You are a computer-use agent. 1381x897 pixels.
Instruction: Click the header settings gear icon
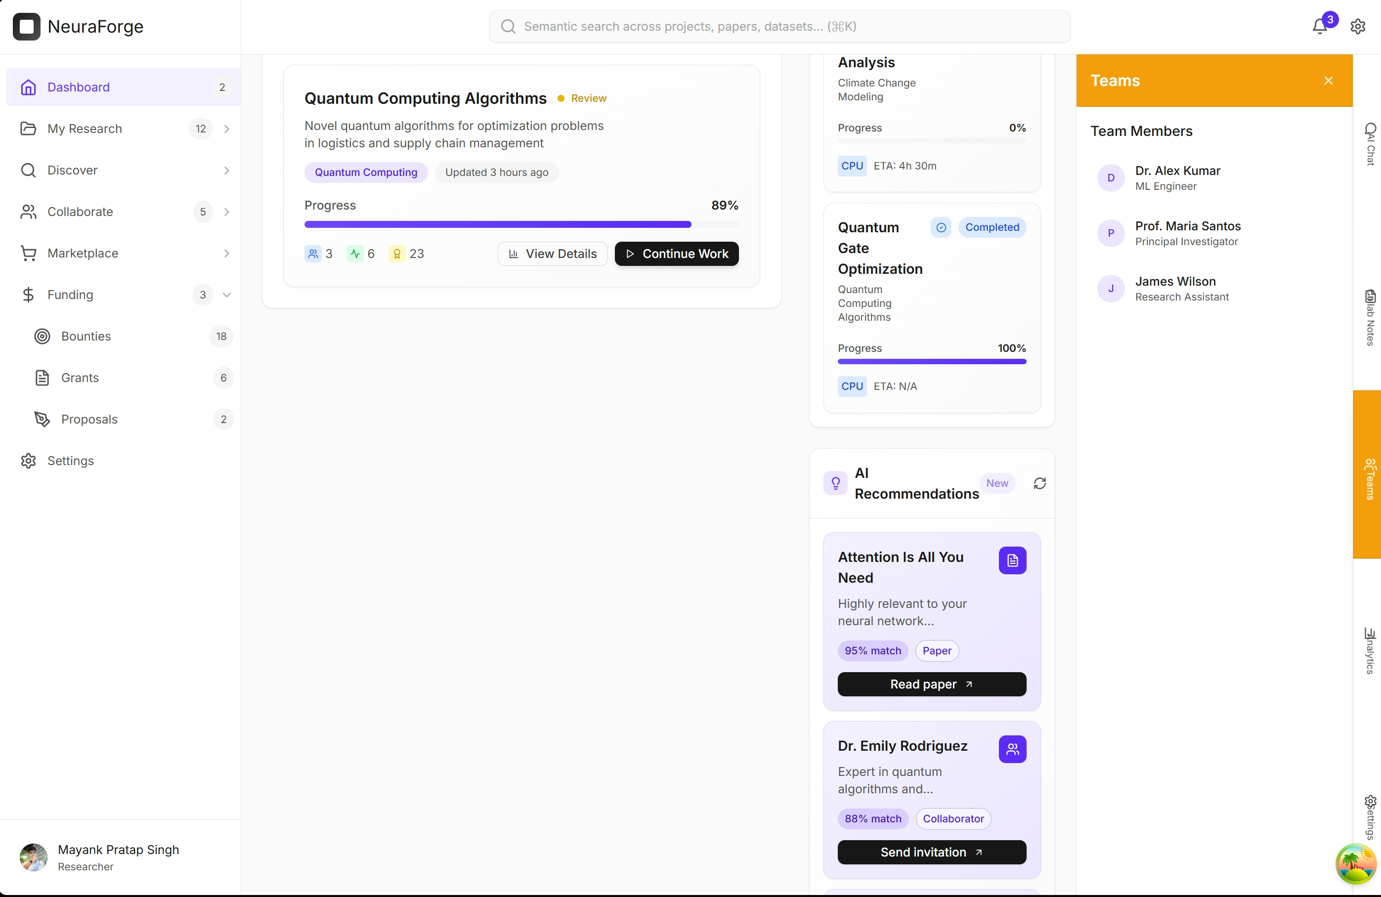coord(1357,27)
